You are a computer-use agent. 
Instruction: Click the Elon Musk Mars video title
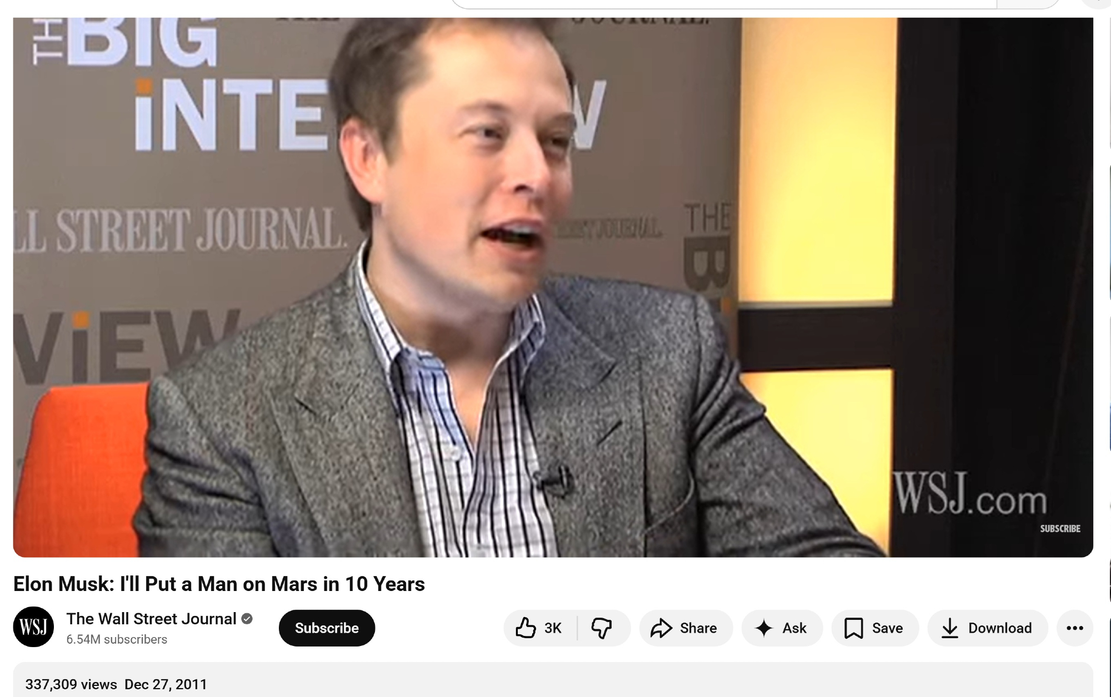tap(219, 584)
